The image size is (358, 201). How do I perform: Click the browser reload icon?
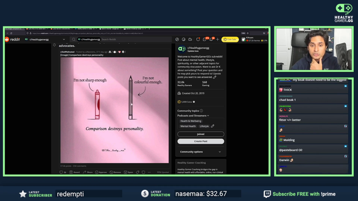(x=11, y=33)
